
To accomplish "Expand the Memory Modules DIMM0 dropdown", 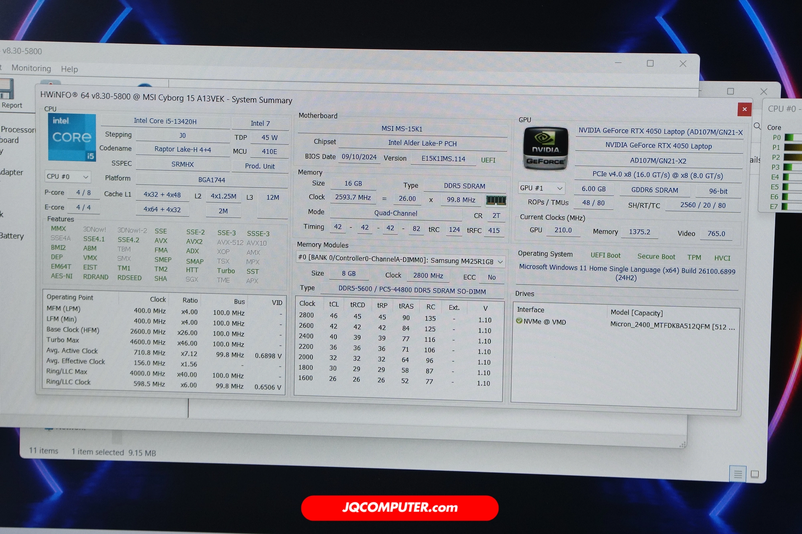I will [x=499, y=261].
